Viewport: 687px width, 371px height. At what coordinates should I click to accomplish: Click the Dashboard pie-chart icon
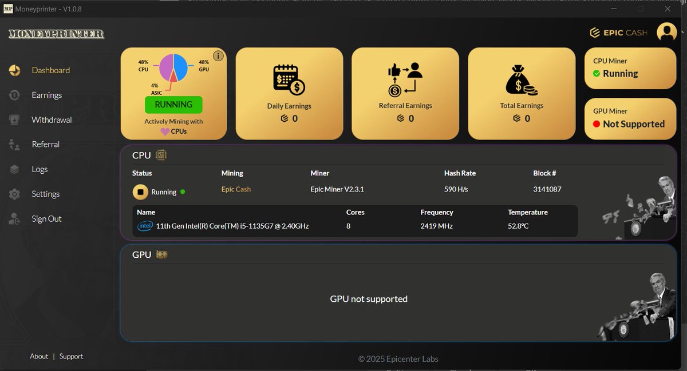tap(15, 70)
